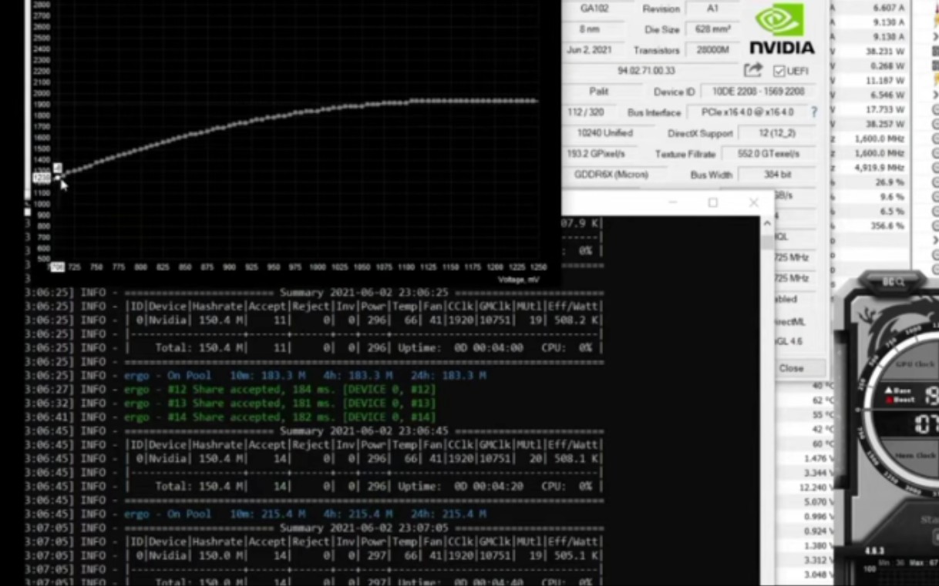Click the magnifier icon atop MSI Afterburner
The width and height of the screenshot is (939, 586).
(x=898, y=282)
